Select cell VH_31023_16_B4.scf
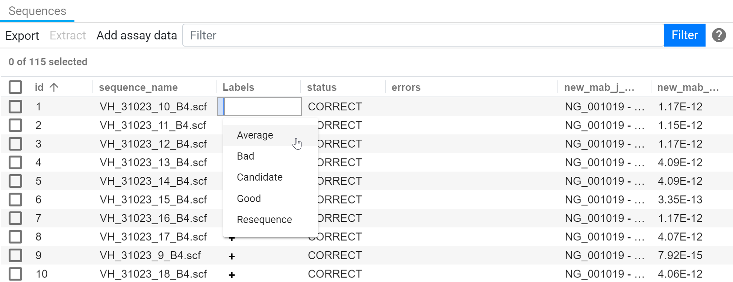 click(153, 218)
